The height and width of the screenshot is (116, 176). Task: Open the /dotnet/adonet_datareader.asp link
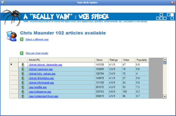[x=45, y=65]
